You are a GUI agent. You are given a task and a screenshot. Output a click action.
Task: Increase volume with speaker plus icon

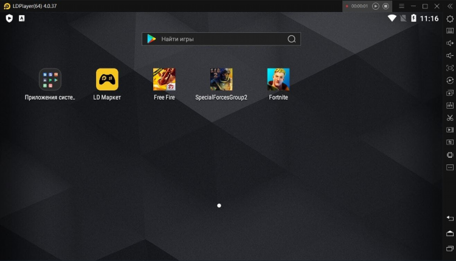(x=450, y=43)
